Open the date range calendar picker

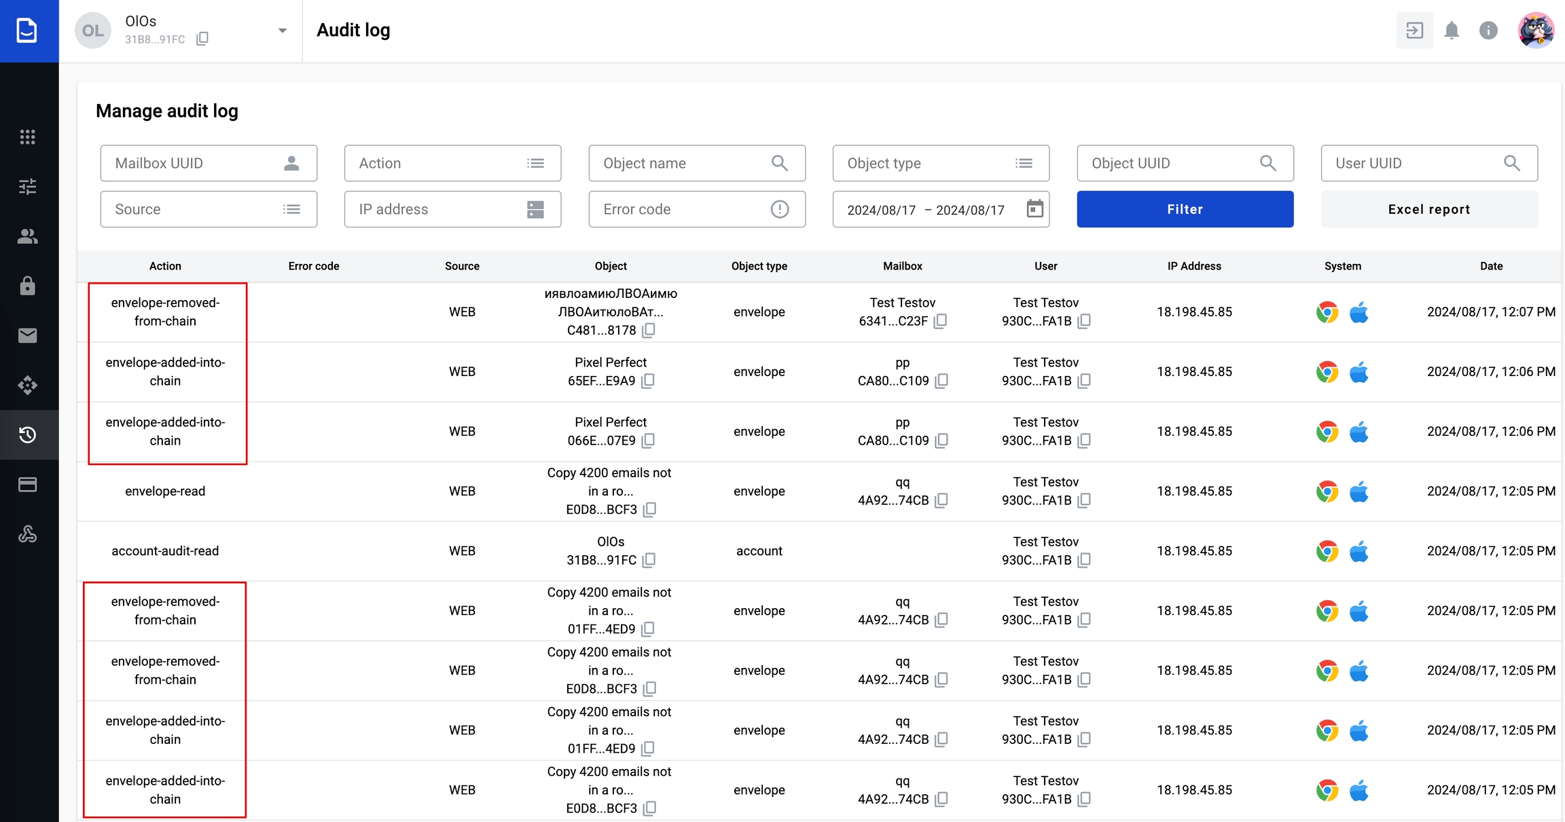click(1035, 209)
